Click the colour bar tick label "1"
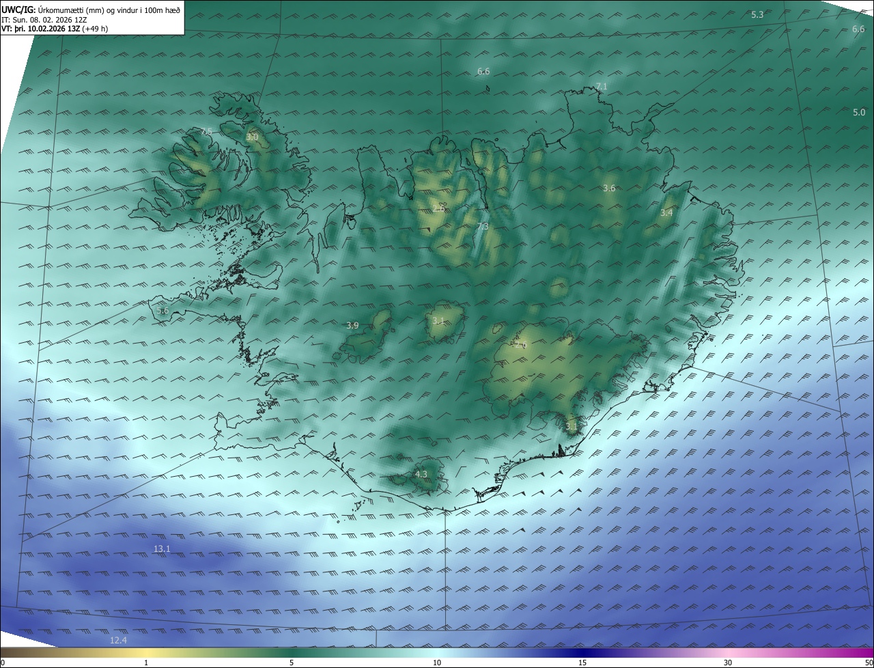Viewport: 874px width, 668px height. click(x=146, y=663)
